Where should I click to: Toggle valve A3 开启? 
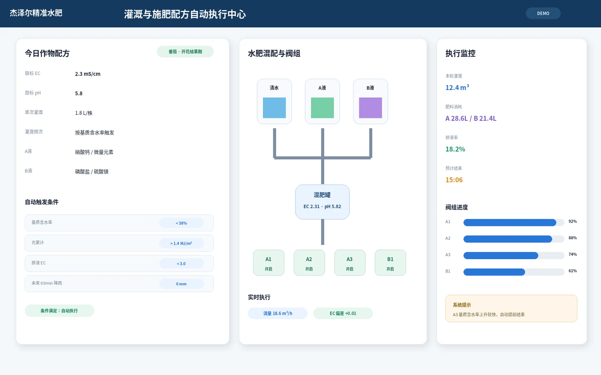pos(350,263)
